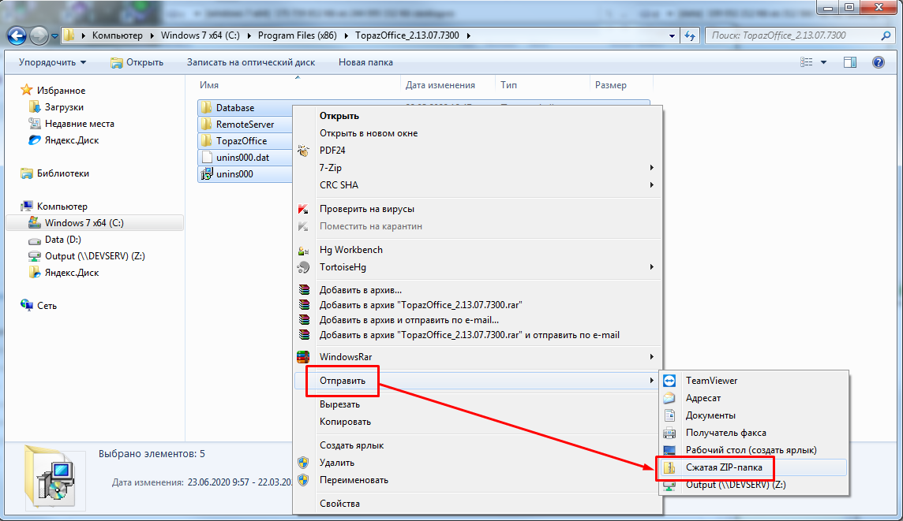Choose Открыть in the context menu
903x521 pixels.
click(478, 116)
